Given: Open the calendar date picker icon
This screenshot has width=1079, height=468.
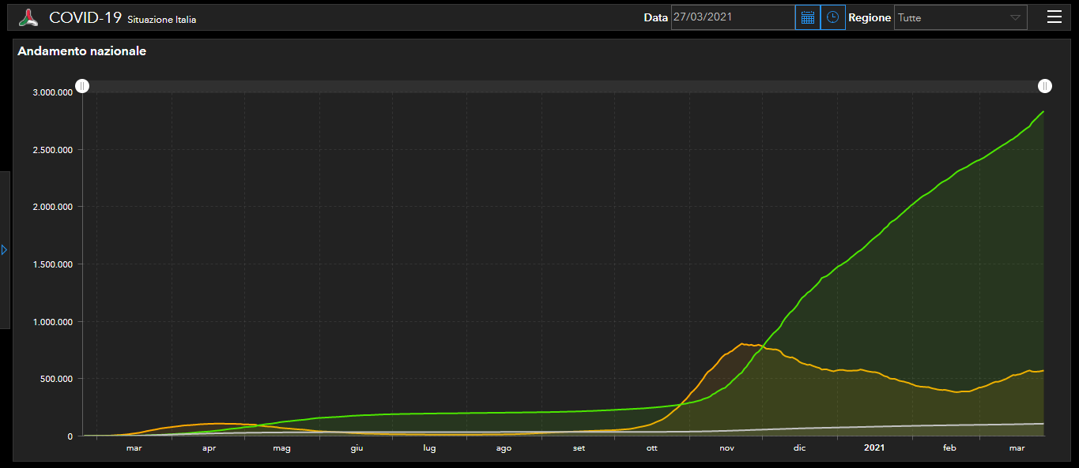Looking at the screenshot, I should [807, 17].
